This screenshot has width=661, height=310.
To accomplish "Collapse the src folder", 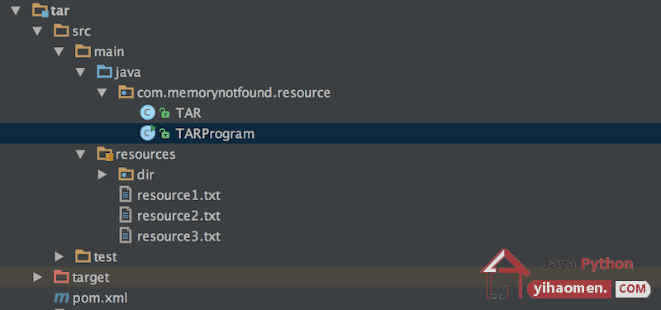I will click(x=37, y=31).
